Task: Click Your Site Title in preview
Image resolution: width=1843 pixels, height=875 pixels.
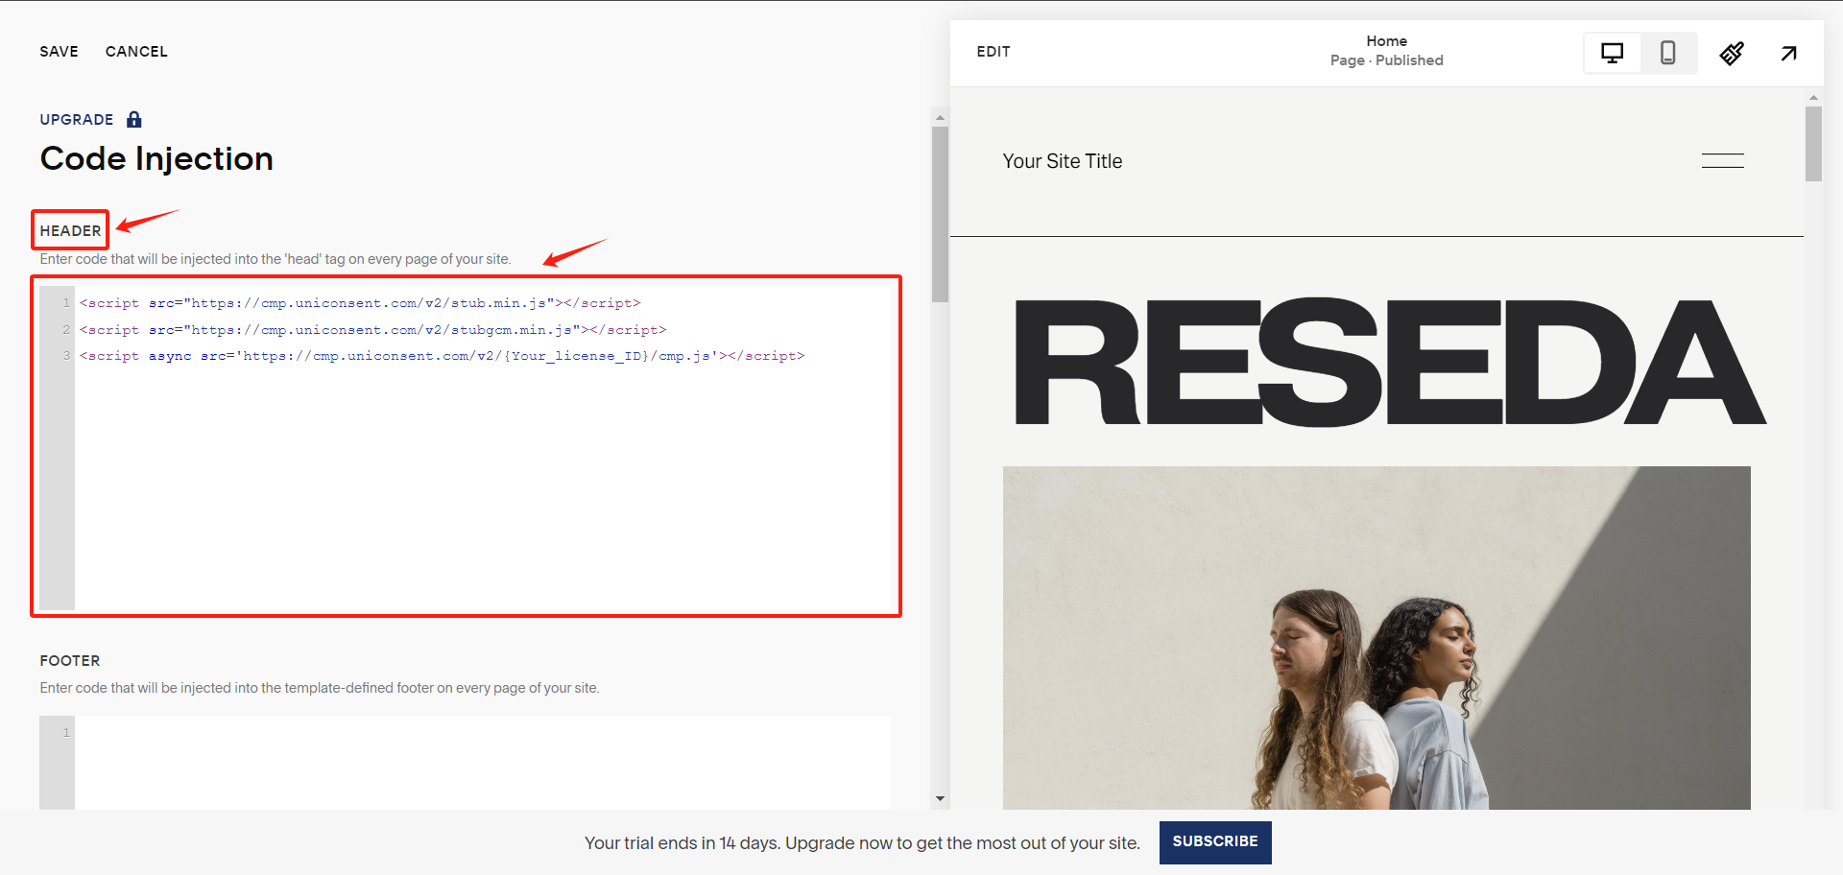Action: click(x=1063, y=161)
